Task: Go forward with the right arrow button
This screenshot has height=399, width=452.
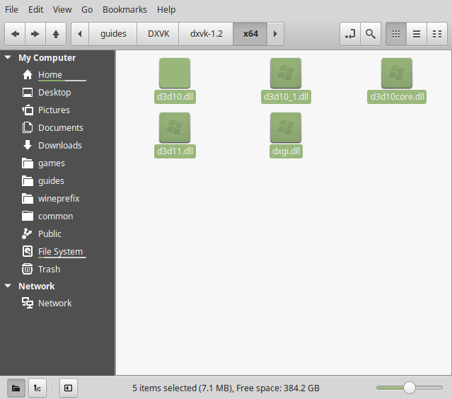Action: tap(35, 34)
